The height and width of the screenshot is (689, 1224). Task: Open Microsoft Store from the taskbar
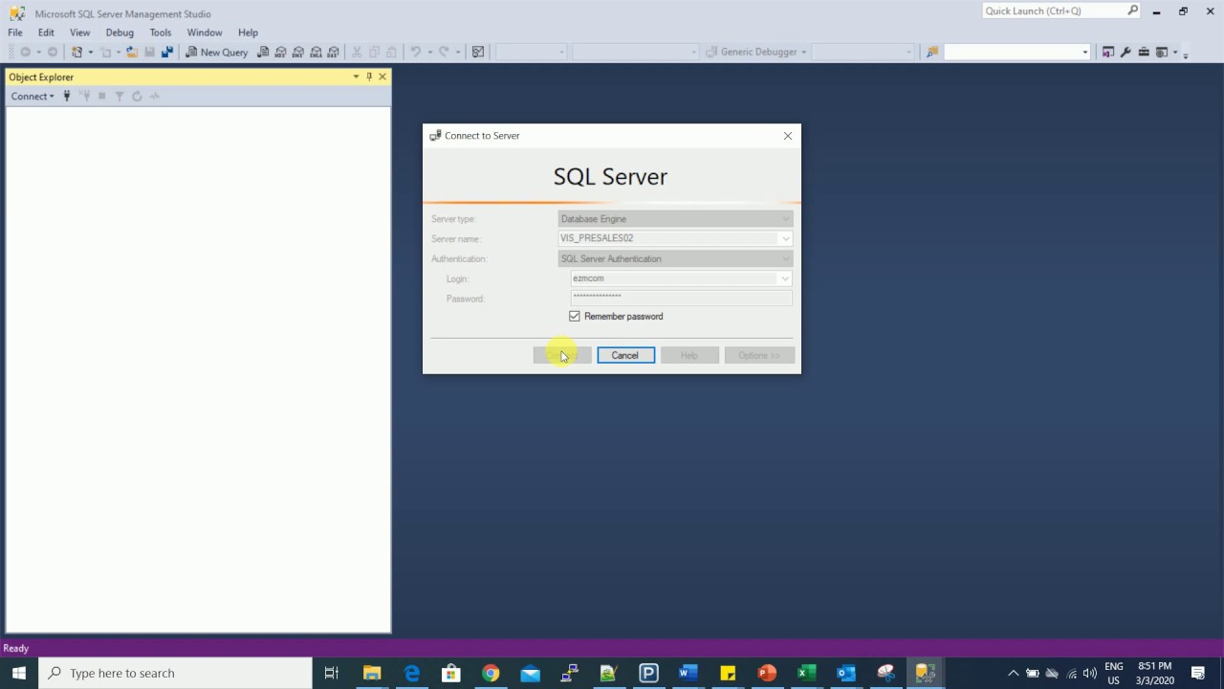pyautogui.click(x=451, y=673)
